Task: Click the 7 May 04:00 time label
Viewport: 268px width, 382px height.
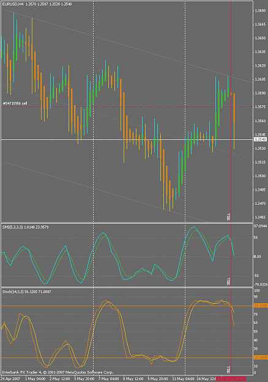Action: point(108,379)
